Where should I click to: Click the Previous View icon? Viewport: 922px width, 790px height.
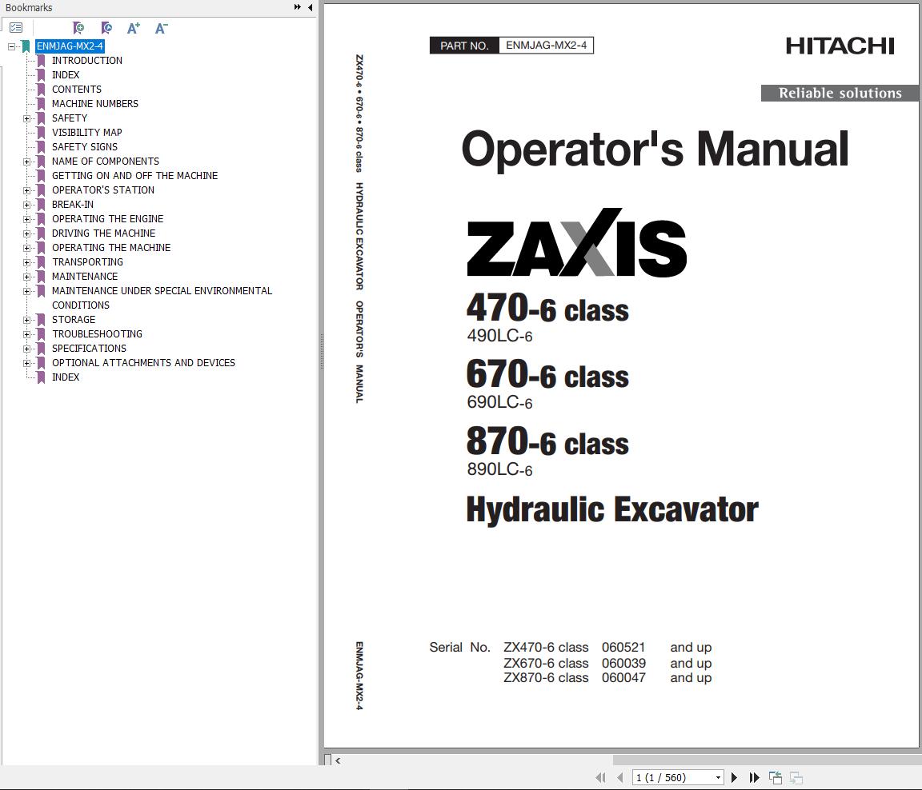pos(775,776)
